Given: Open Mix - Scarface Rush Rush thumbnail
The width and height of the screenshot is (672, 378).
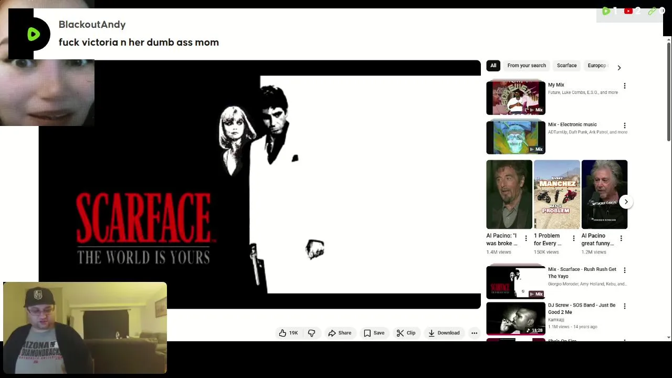Looking at the screenshot, I should pyautogui.click(x=516, y=282).
